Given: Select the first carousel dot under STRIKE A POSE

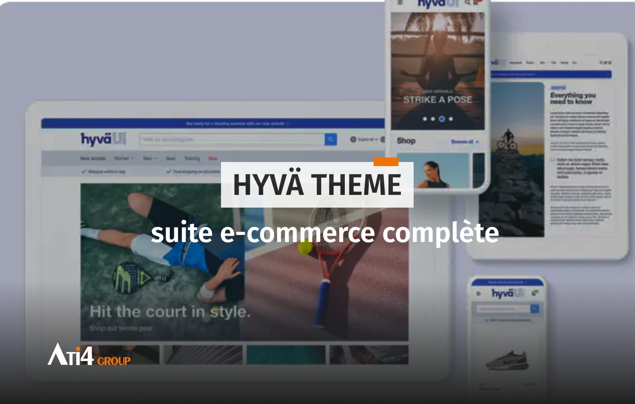Looking at the screenshot, I should click(425, 119).
